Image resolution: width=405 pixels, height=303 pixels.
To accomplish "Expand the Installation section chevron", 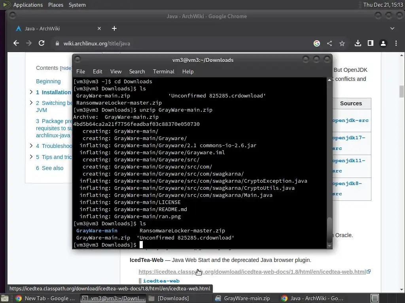I will click(x=31, y=92).
